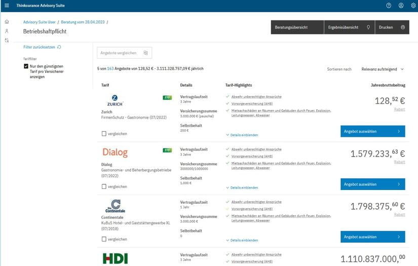Click the reset icon beside Filter zurücksetzen
This screenshot has width=418, height=266.
pos(59,47)
